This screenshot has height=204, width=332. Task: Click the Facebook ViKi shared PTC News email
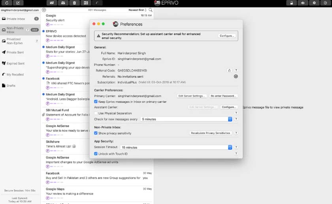66,83
